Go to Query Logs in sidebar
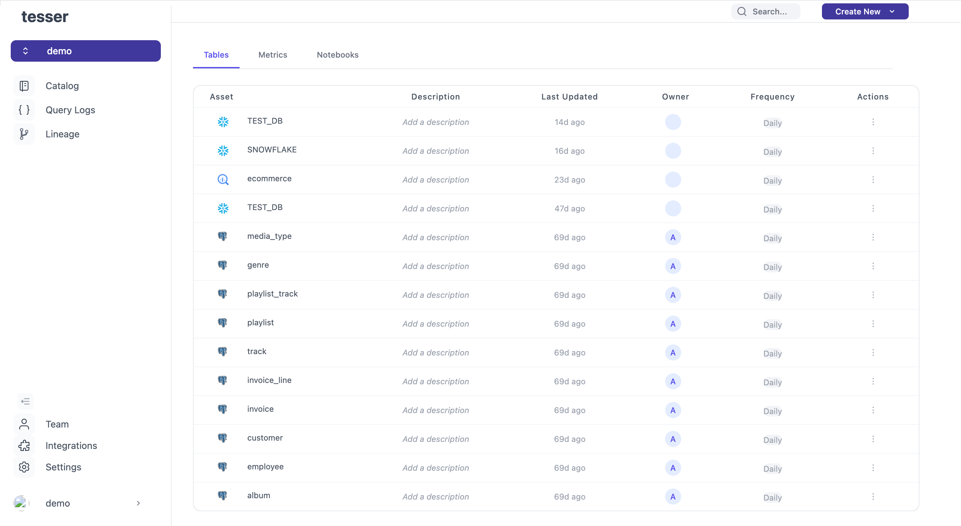Viewport: 961px width, 526px height. click(70, 110)
